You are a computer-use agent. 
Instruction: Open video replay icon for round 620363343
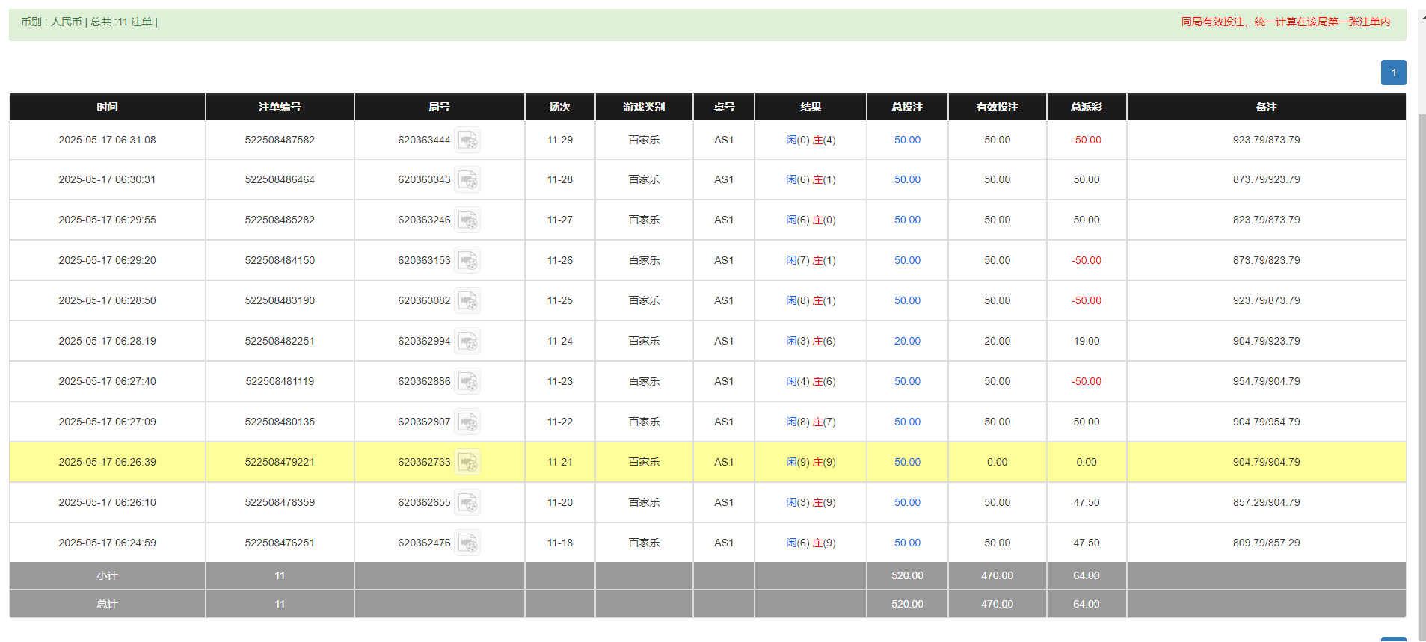[467, 180]
